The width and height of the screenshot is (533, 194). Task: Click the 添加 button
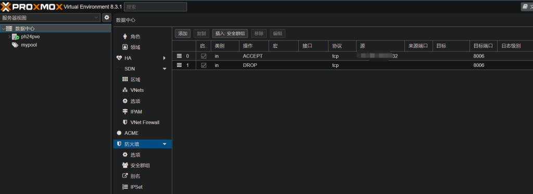pos(183,34)
